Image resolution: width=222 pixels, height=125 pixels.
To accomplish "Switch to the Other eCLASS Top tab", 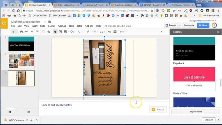I will (x=66, y=5).
